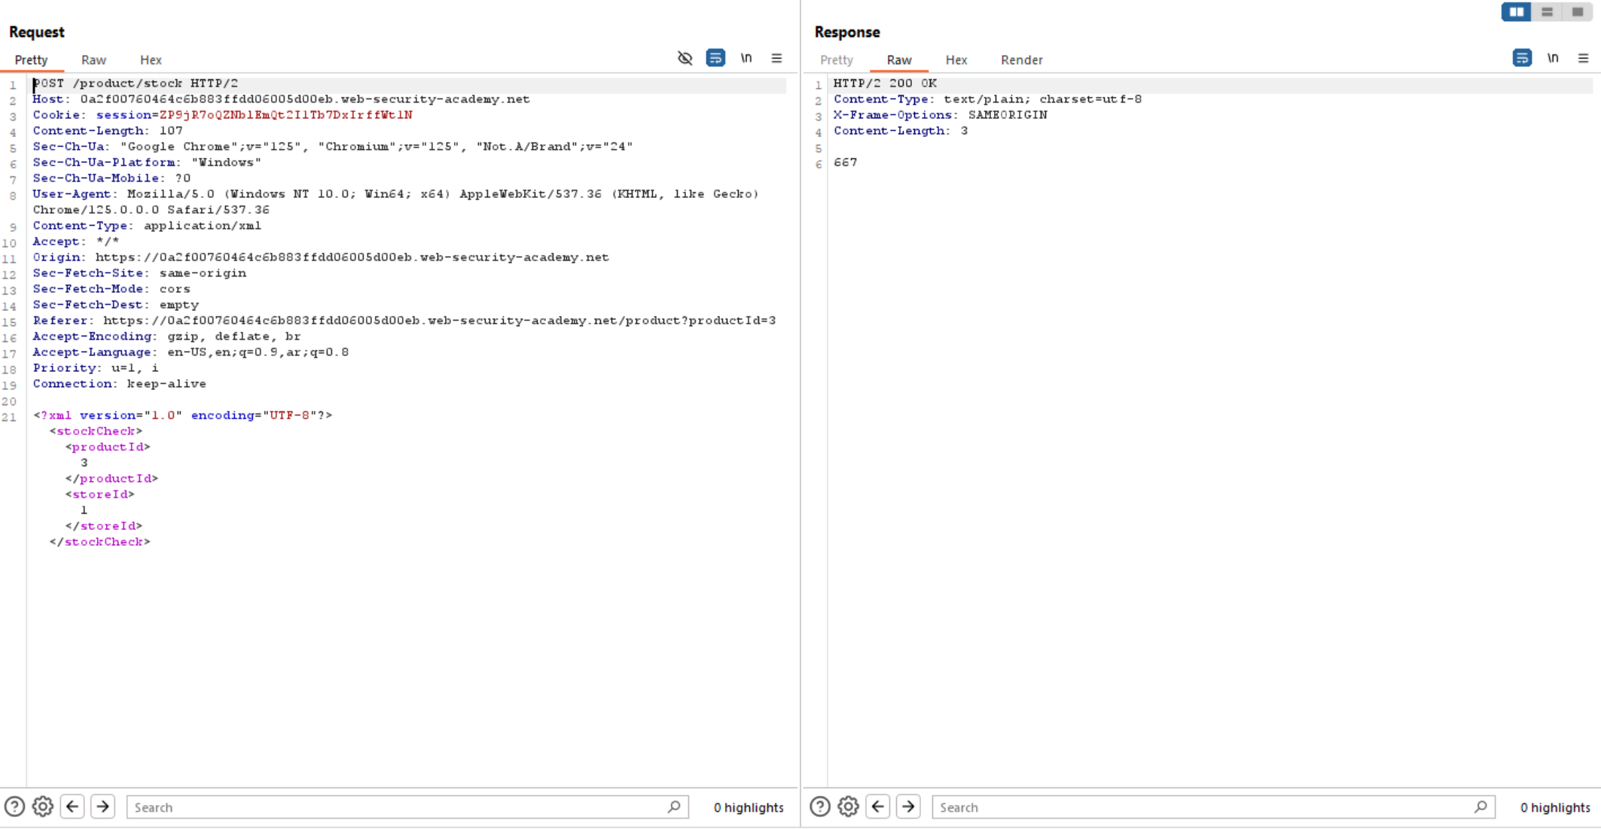Switch to the Response Pretty tab
This screenshot has width=1601, height=829.
click(836, 59)
